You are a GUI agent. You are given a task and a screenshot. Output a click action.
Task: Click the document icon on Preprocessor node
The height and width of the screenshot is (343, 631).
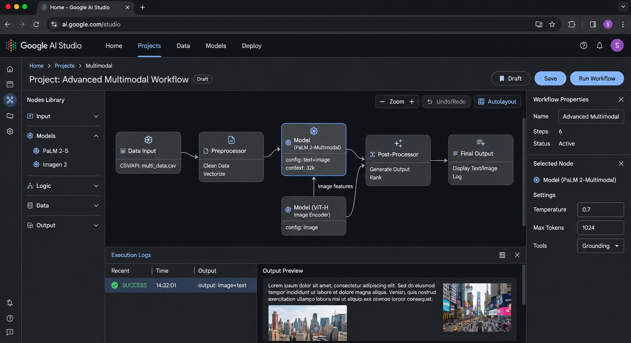pos(231,140)
